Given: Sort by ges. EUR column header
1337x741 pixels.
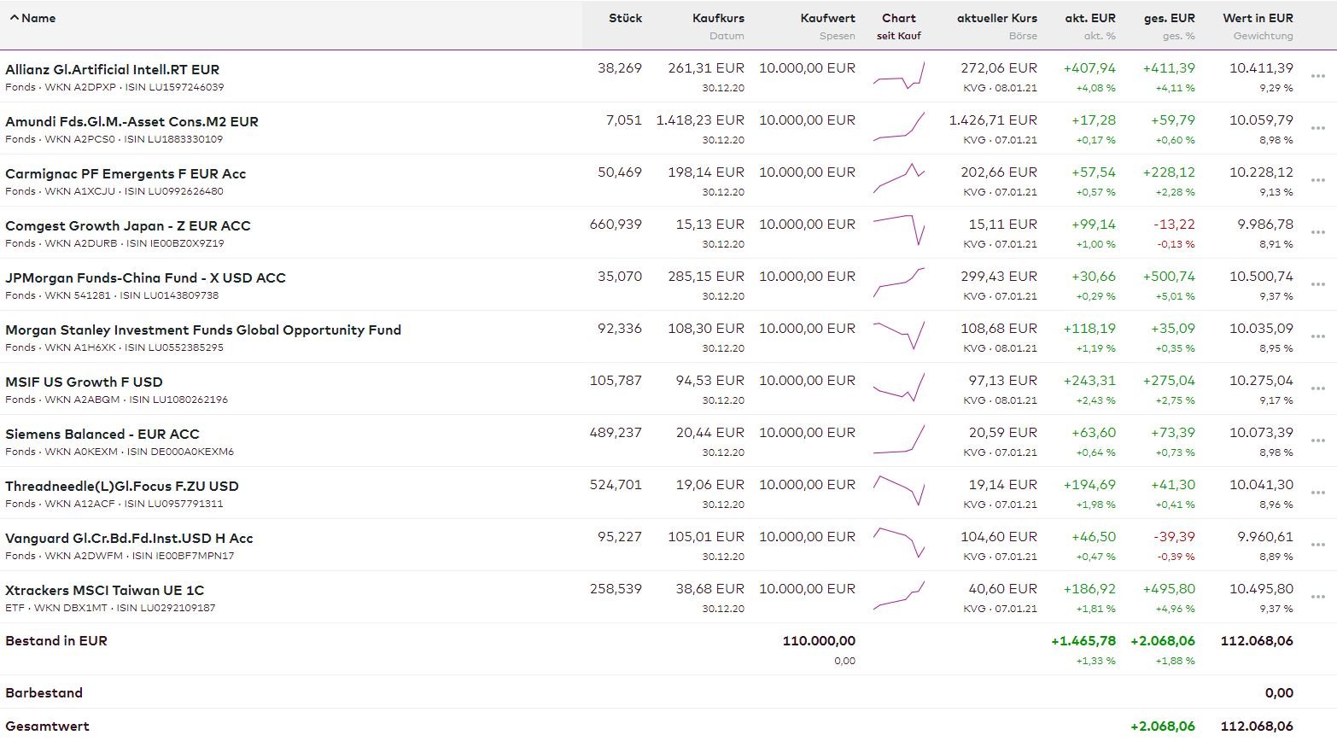Looking at the screenshot, I should coord(1169,18).
